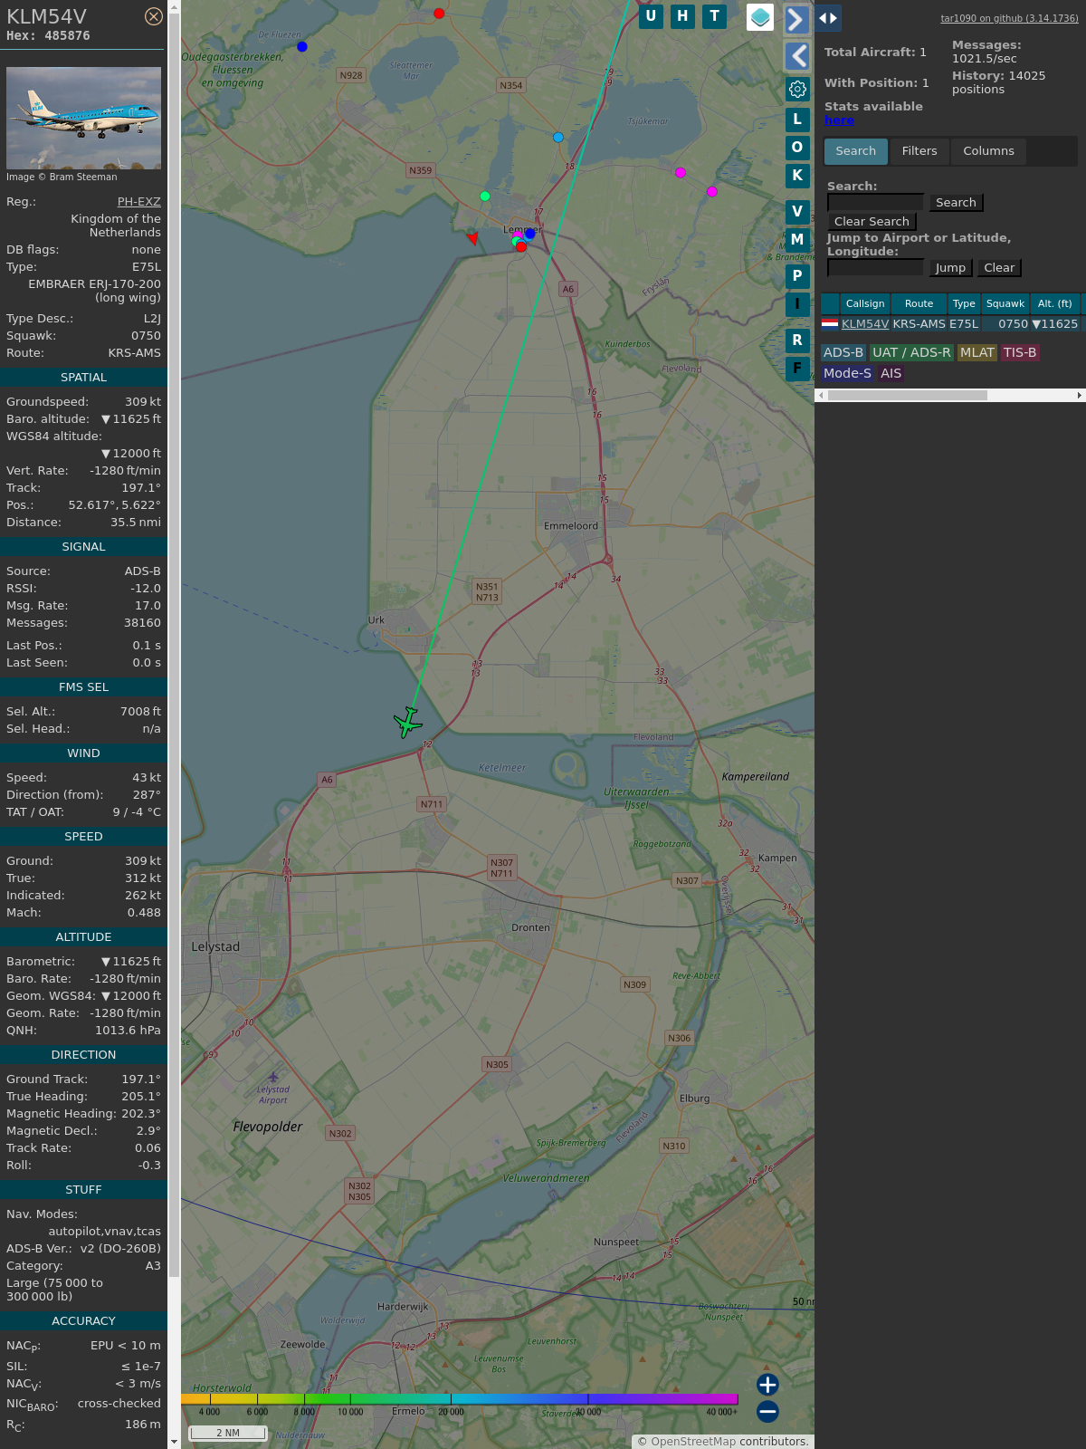This screenshot has width=1086, height=1449.
Task: Sort the table by Squawk column
Action: click(1005, 304)
